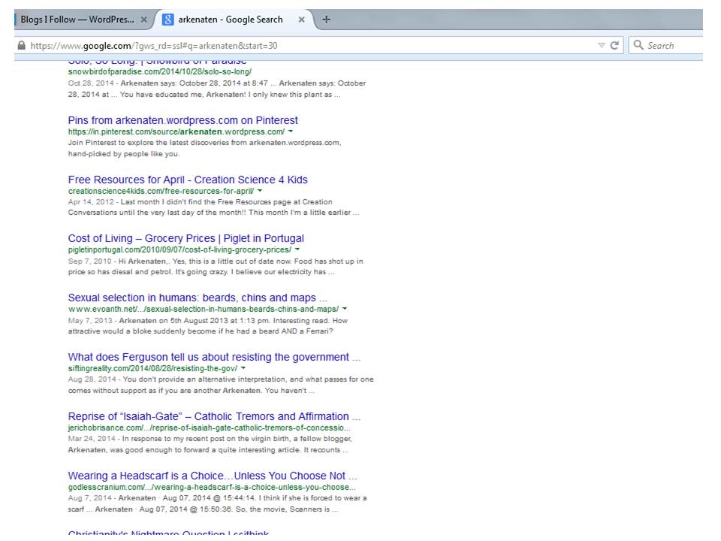Close the arkenaten Google Search tab
Image resolution: width=721 pixels, height=541 pixels.
(301, 20)
